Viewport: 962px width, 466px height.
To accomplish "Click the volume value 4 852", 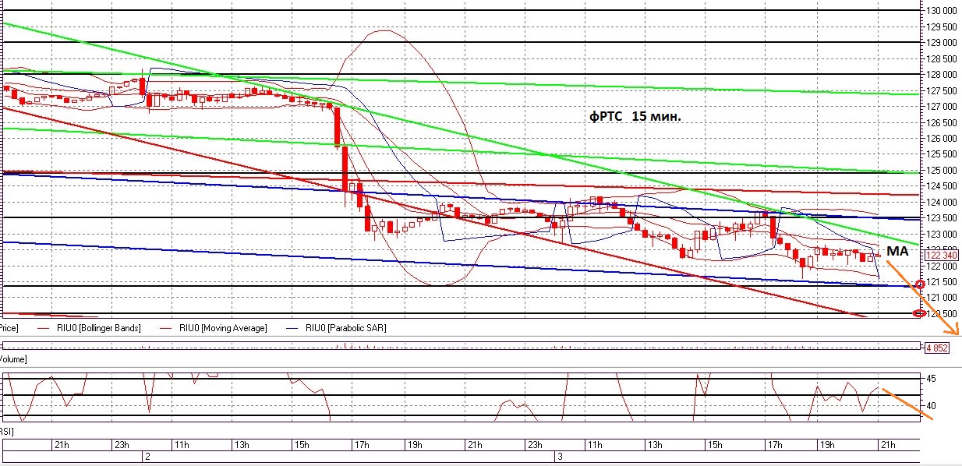I will tap(937, 348).
